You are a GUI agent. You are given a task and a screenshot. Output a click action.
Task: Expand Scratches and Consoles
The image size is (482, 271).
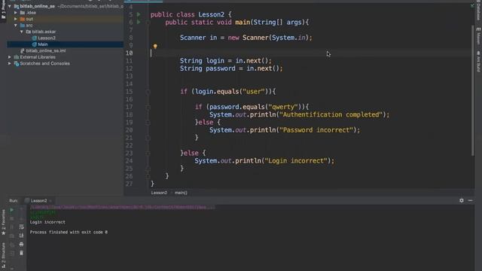coord(10,63)
